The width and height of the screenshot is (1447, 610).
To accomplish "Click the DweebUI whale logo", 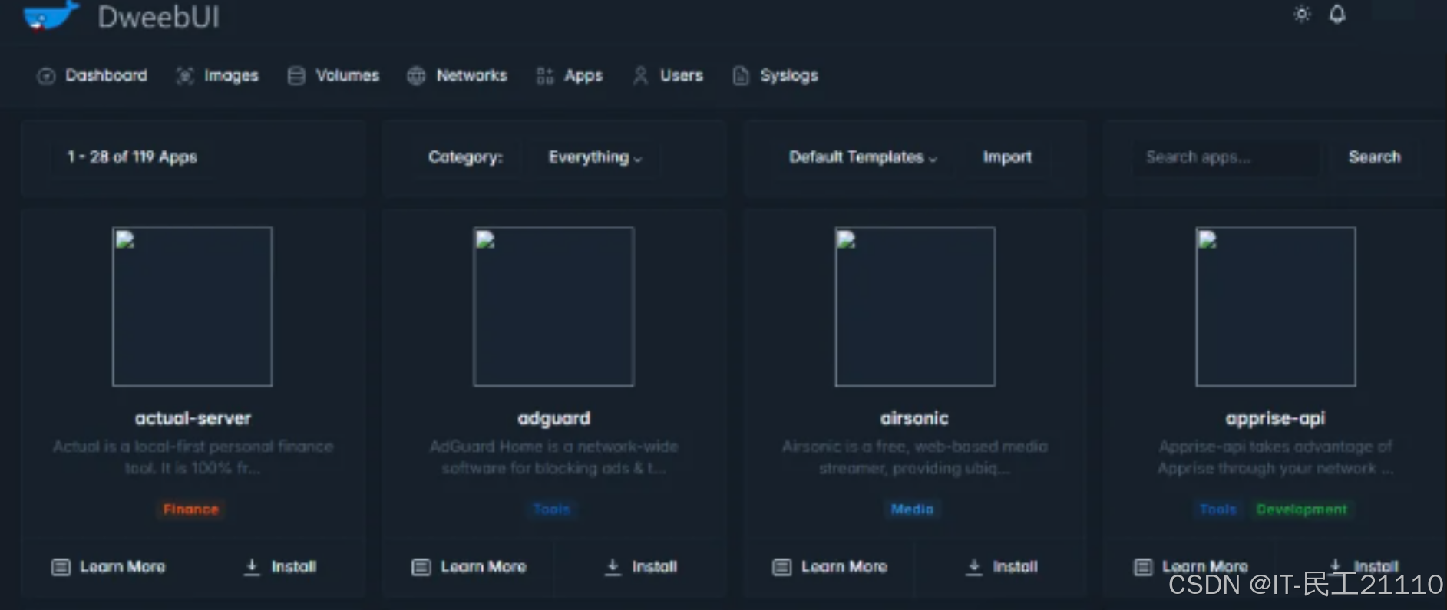I will click(51, 15).
